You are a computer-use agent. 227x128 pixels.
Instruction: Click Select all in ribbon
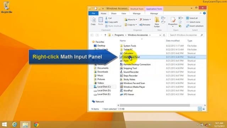[192, 18]
